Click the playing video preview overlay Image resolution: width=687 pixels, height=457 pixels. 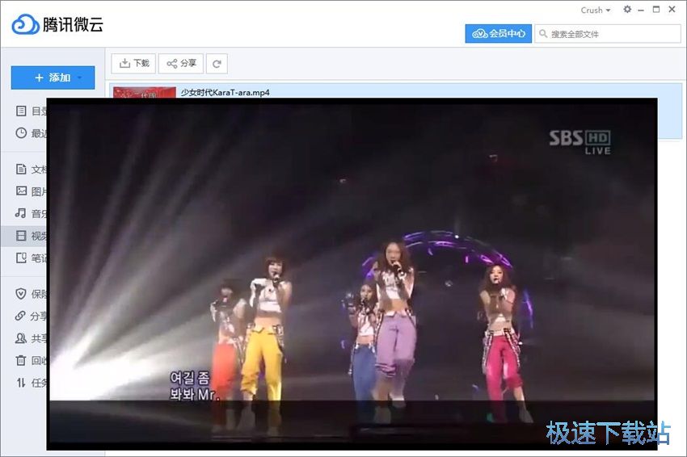(352, 274)
